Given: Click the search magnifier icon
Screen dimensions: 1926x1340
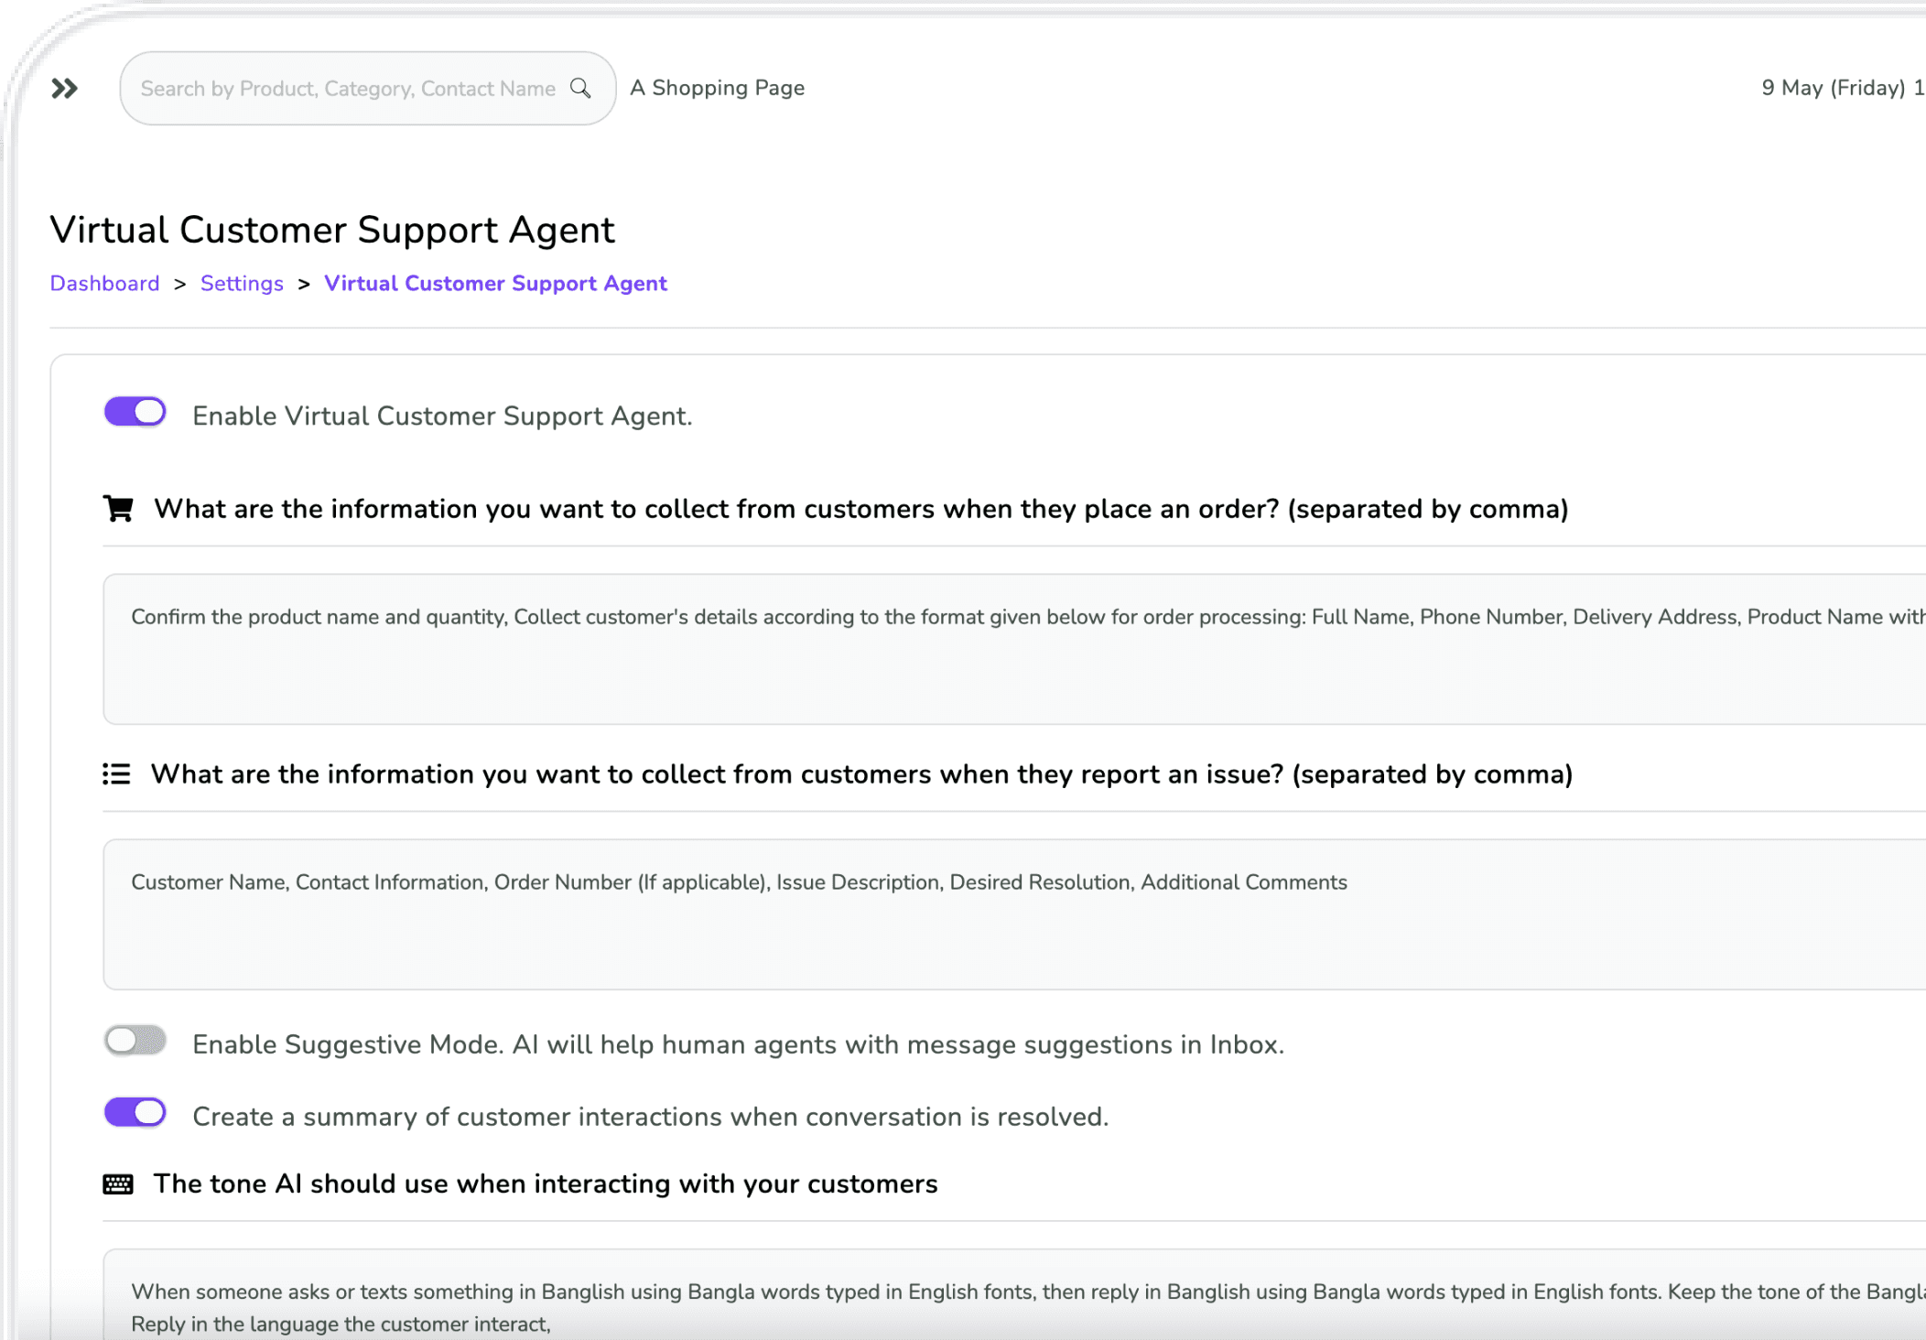Looking at the screenshot, I should pyautogui.click(x=580, y=88).
